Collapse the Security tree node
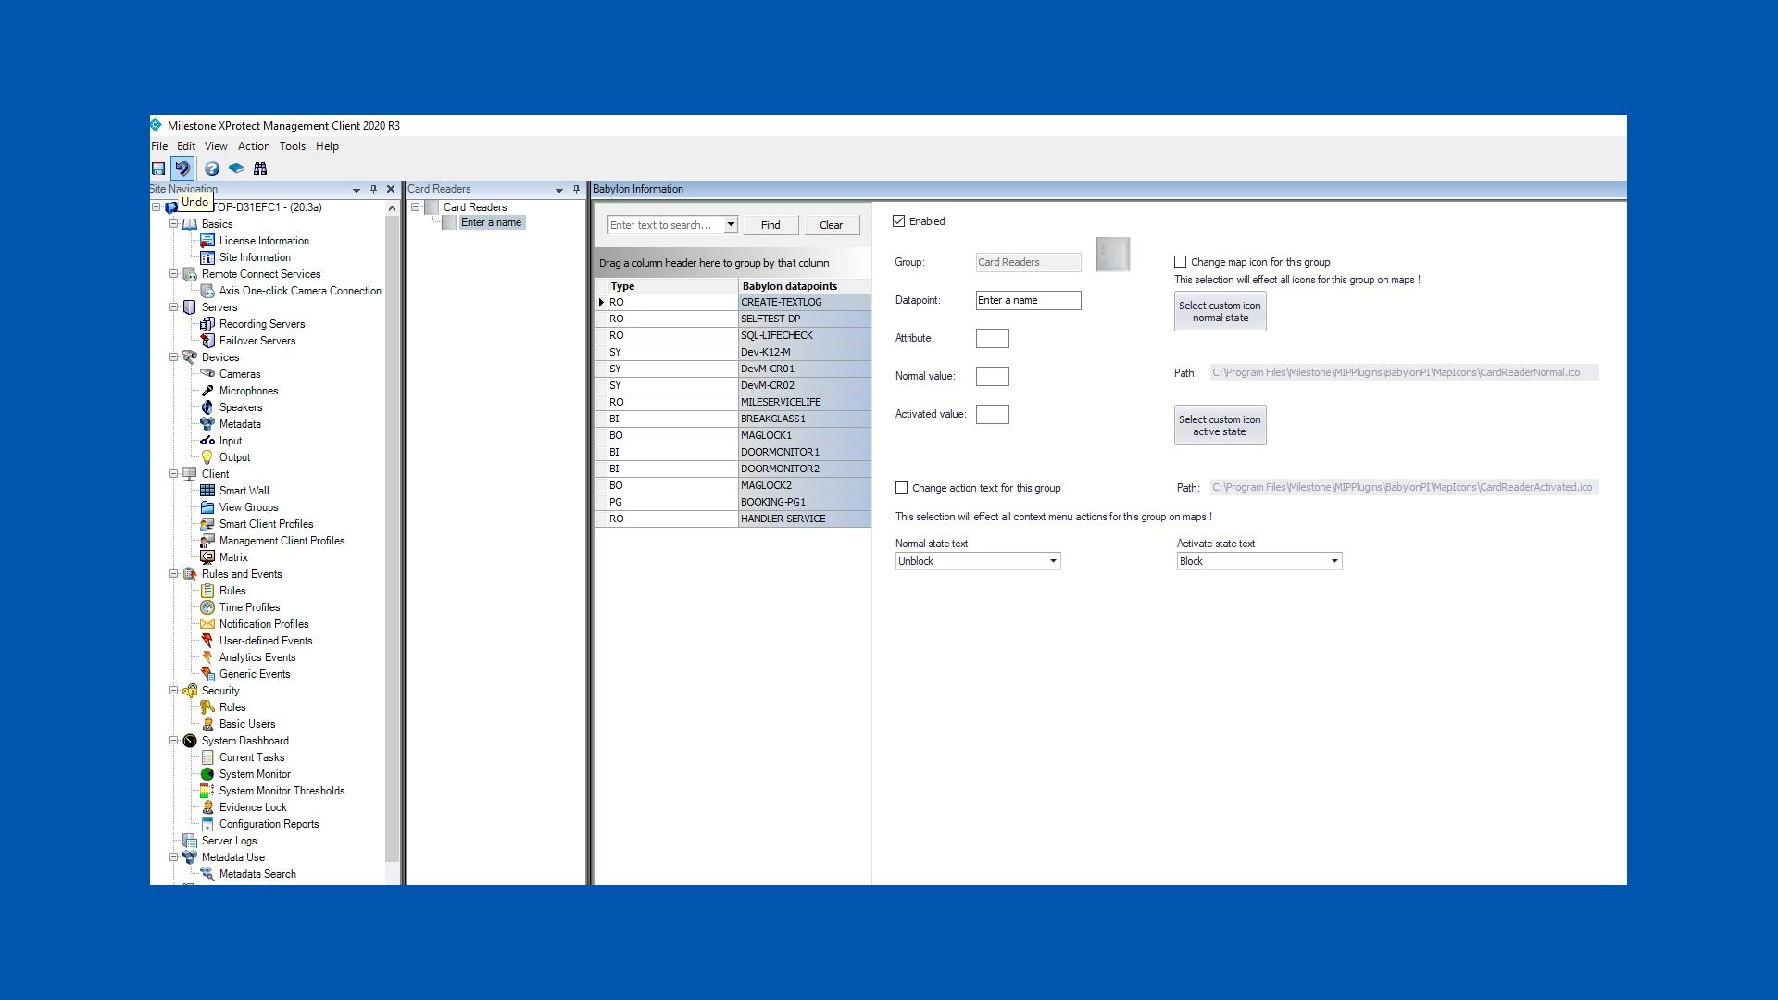The width and height of the screenshot is (1778, 1000). point(173,691)
